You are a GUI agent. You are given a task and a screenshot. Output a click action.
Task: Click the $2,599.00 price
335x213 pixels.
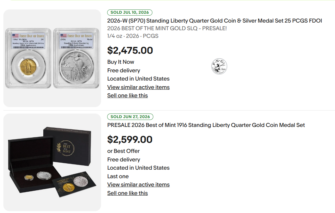pos(130,139)
